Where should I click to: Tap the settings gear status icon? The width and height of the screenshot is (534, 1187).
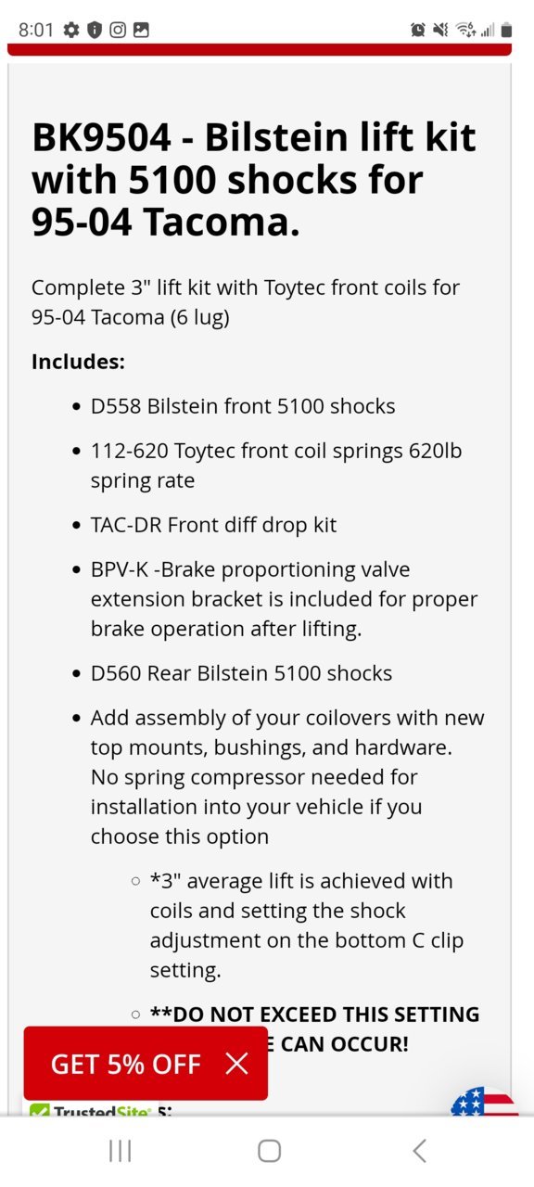[71, 30]
